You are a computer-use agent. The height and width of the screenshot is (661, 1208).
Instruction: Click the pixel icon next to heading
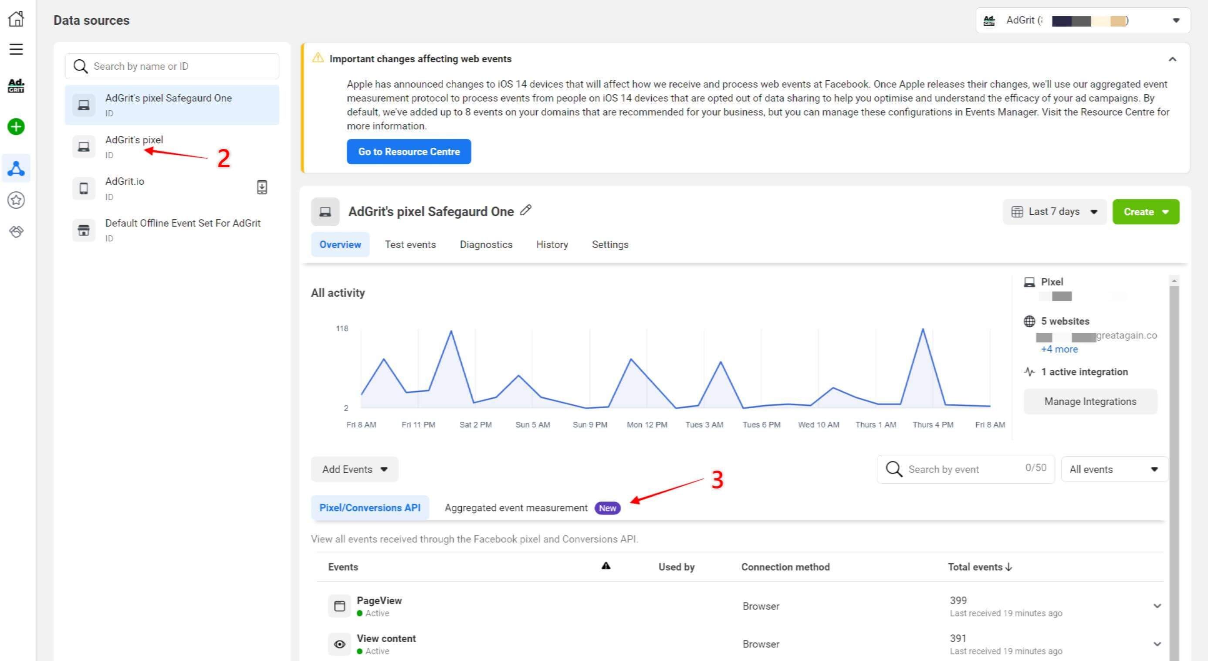click(x=325, y=212)
